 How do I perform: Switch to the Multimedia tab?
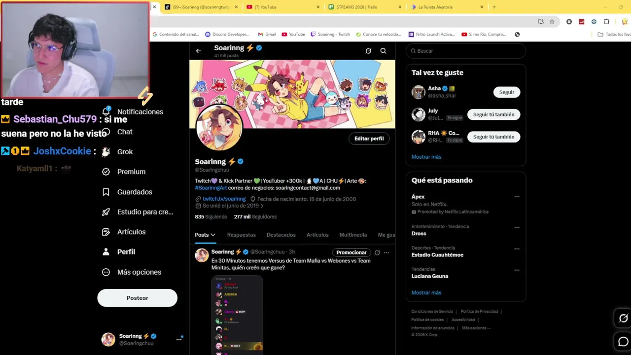353,235
